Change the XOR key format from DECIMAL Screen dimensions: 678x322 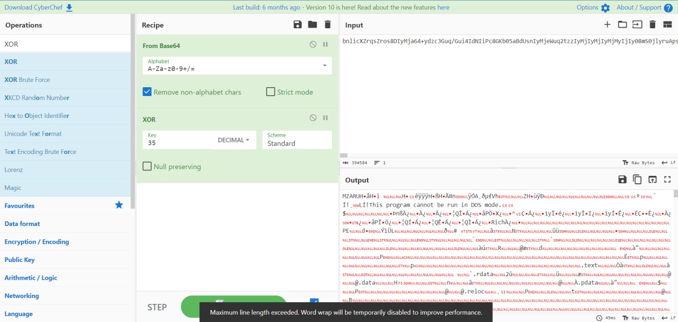point(233,140)
